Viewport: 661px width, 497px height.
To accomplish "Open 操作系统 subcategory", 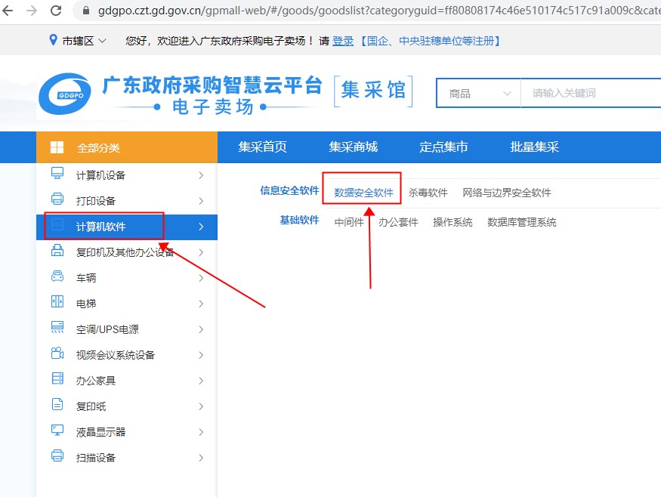I will coord(453,222).
